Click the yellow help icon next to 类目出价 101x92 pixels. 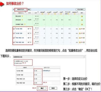pyautogui.click(x=22, y=20)
